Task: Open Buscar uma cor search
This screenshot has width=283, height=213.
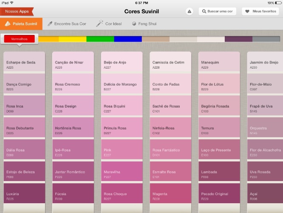Action: coord(218,11)
